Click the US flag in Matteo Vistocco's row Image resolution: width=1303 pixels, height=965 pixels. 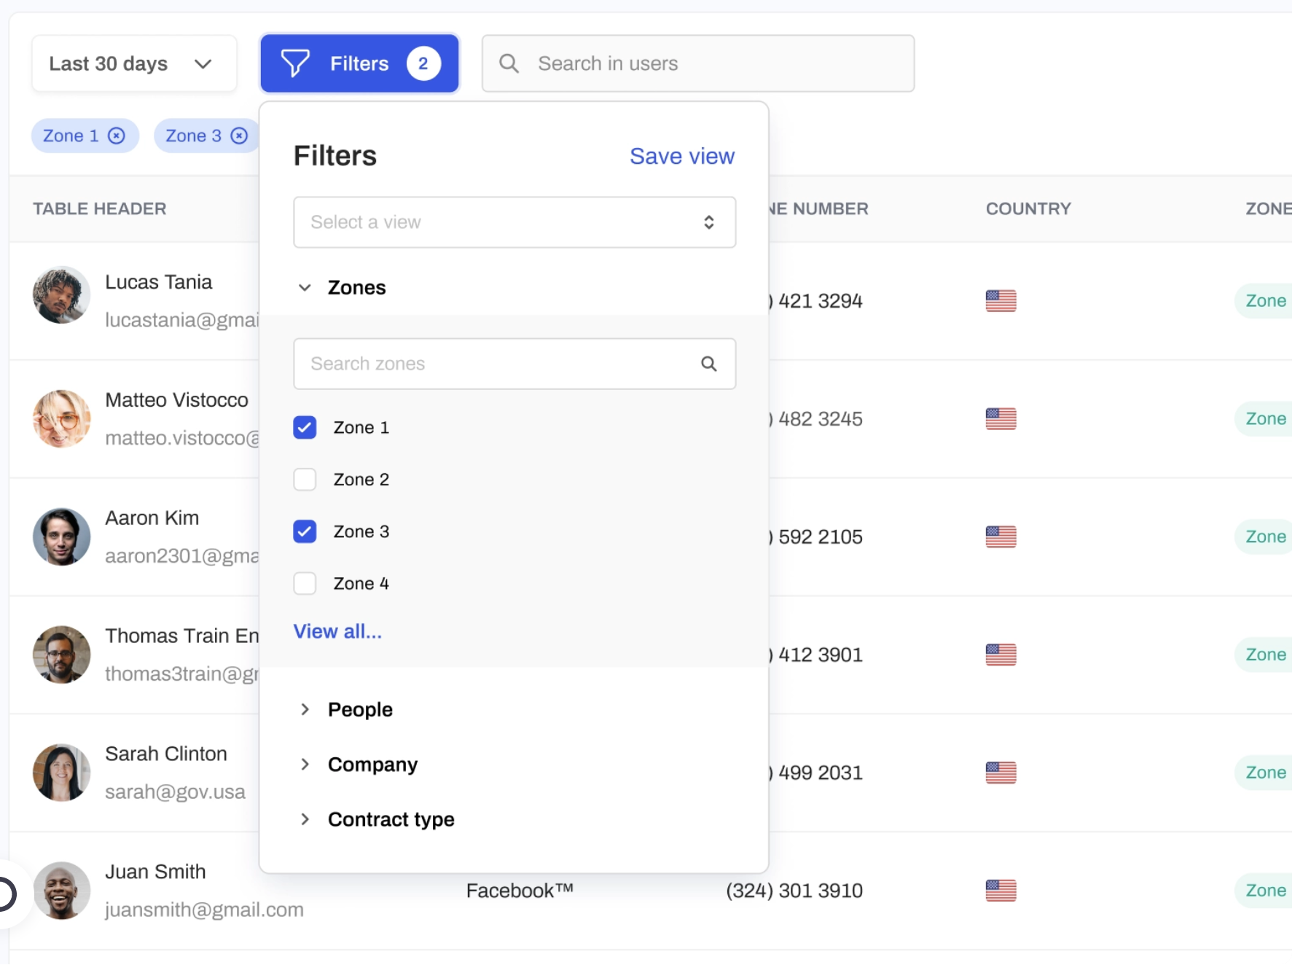[x=1001, y=419]
